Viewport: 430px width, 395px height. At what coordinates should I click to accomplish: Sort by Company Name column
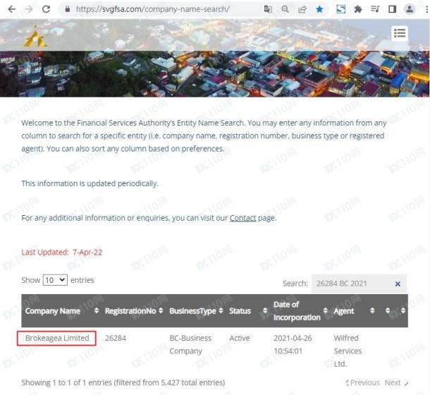(x=62, y=311)
